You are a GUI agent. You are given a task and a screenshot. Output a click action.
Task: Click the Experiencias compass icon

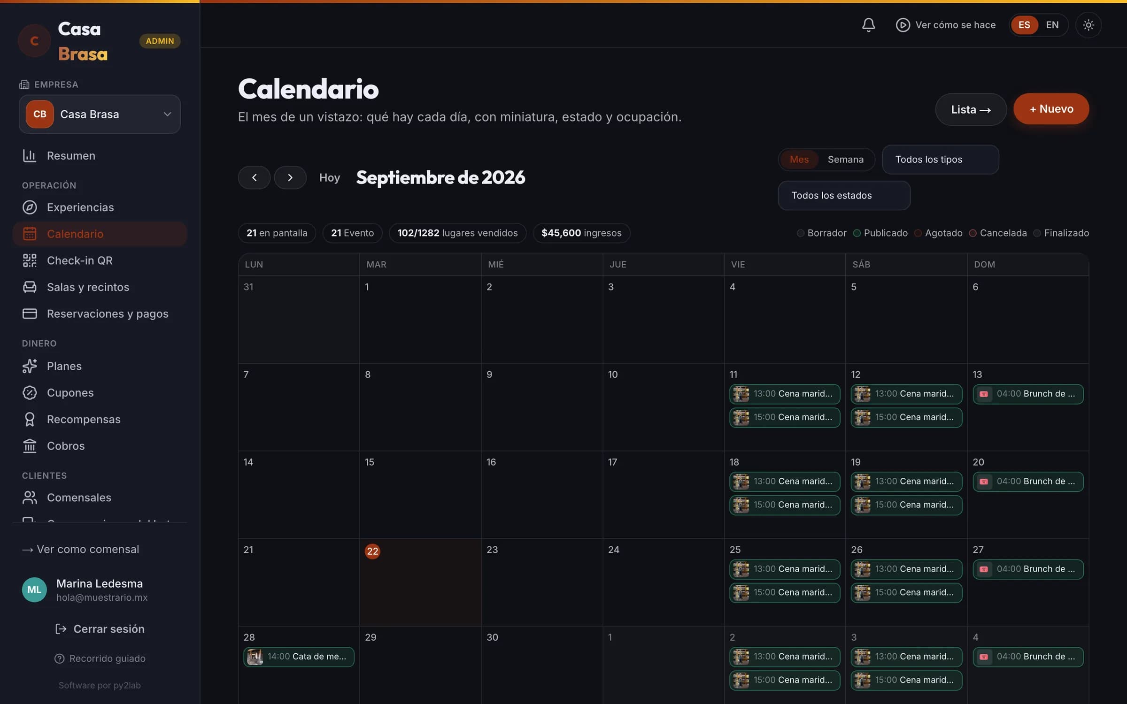click(x=30, y=207)
